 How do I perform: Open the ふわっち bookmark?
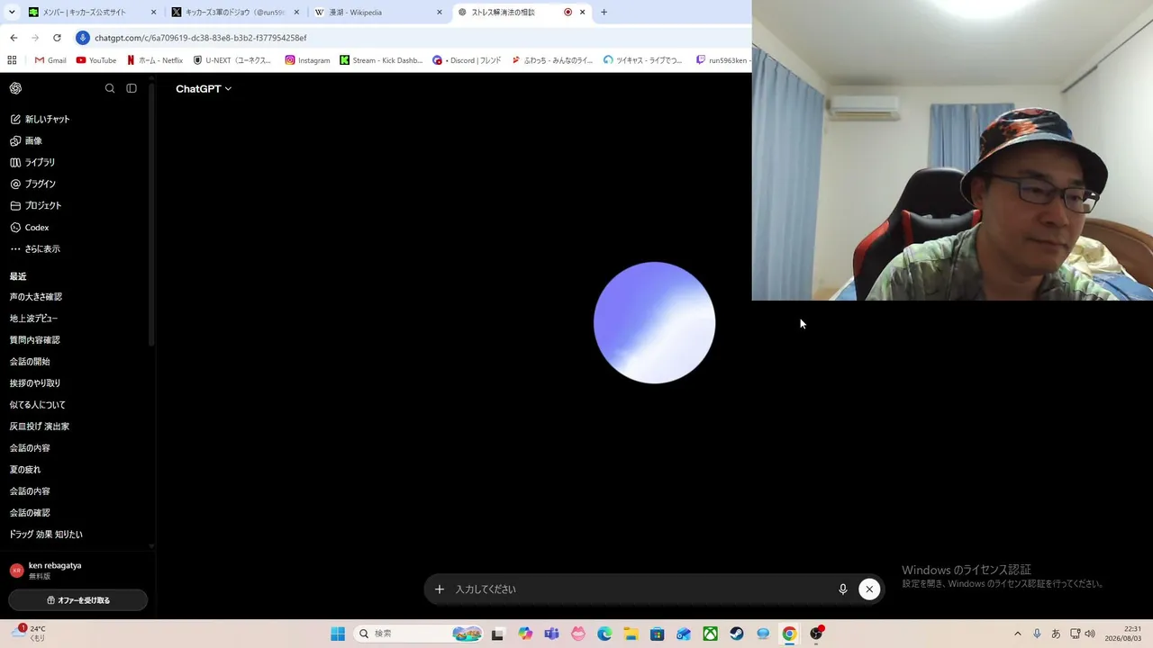tap(552, 60)
